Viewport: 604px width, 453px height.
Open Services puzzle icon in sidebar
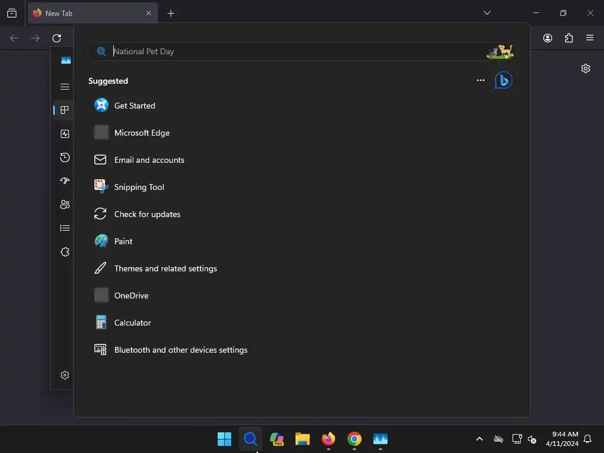(65, 252)
